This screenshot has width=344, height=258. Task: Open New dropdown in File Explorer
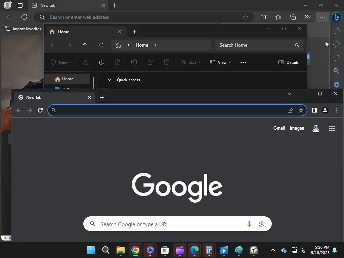click(x=61, y=62)
